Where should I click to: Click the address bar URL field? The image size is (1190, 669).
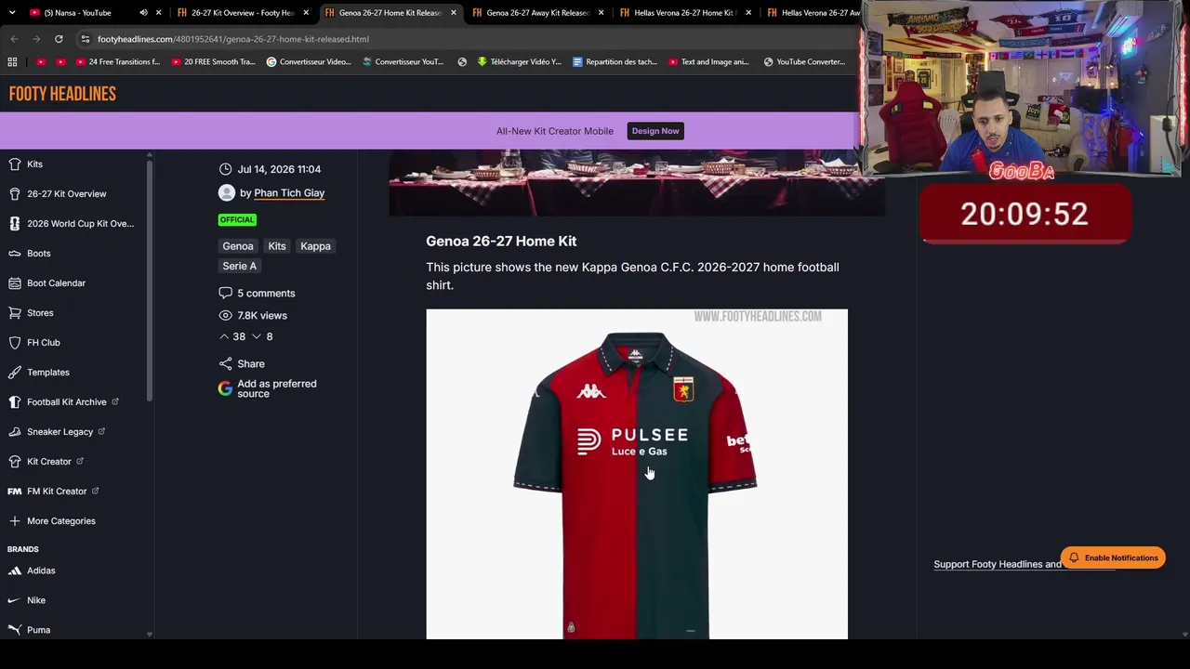[465, 39]
